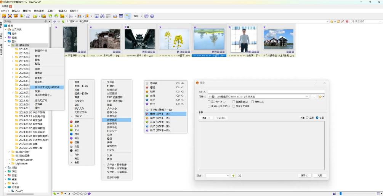This screenshot has height=196, width=383.
Task: Click the 关闭 button in search dialog
Action: click(320, 175)
